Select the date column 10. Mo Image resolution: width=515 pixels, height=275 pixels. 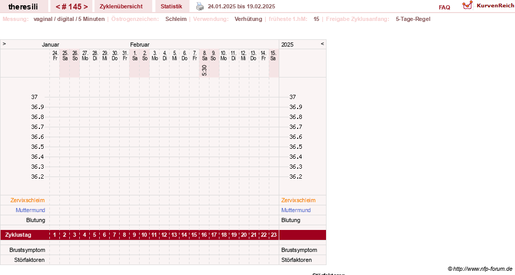coord(224,56)
